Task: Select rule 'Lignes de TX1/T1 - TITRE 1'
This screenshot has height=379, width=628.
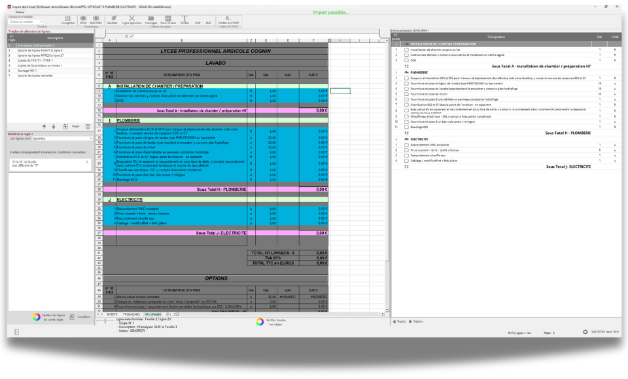Action: point(50,60)
